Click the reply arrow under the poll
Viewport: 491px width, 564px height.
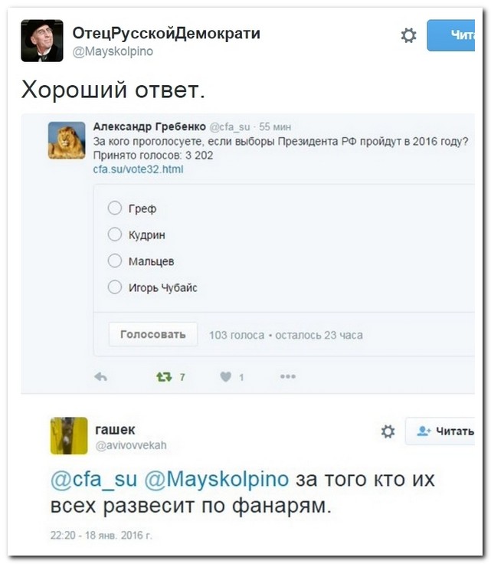[100, 377]
